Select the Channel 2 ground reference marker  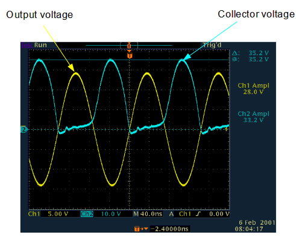pyautogui.click(x=24, y=130)
